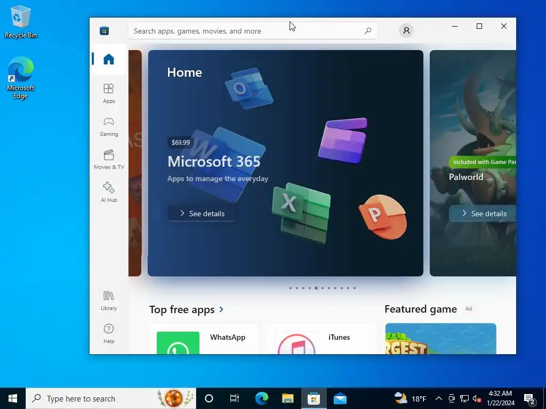Select the Microsoft Edge desktop shortcut
The height and width of the screenshot is (409, 546).
(x=21, y=78)
